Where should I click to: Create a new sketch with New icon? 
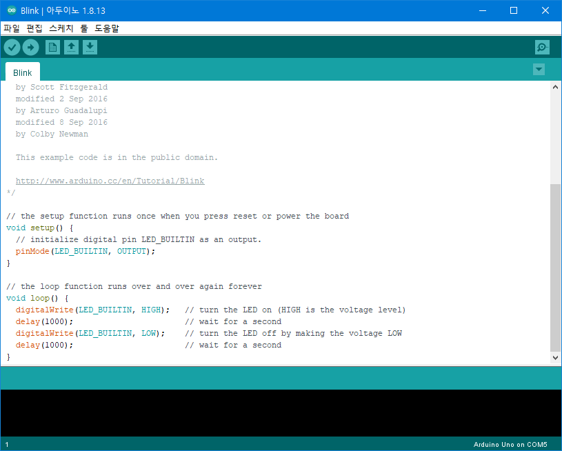coord(52,48)
